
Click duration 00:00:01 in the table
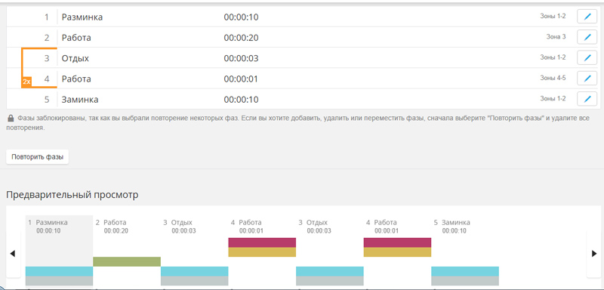[241, 79]
